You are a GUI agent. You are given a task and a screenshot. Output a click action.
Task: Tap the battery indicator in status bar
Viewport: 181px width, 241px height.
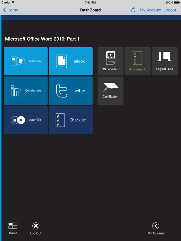[176, 3]
